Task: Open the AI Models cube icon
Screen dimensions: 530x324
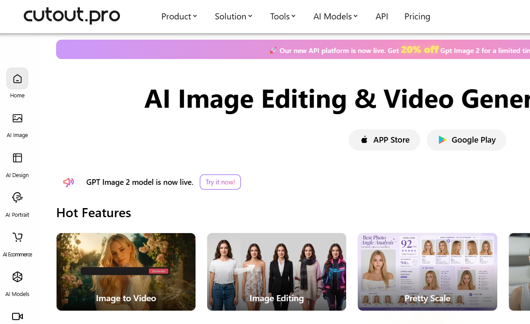Action: 17,277
